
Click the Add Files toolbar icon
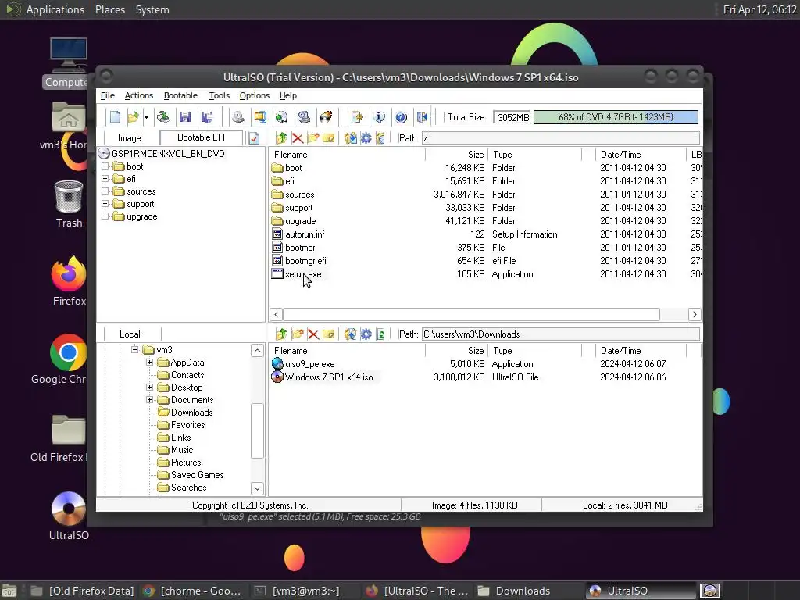click(x=357, y=117)
